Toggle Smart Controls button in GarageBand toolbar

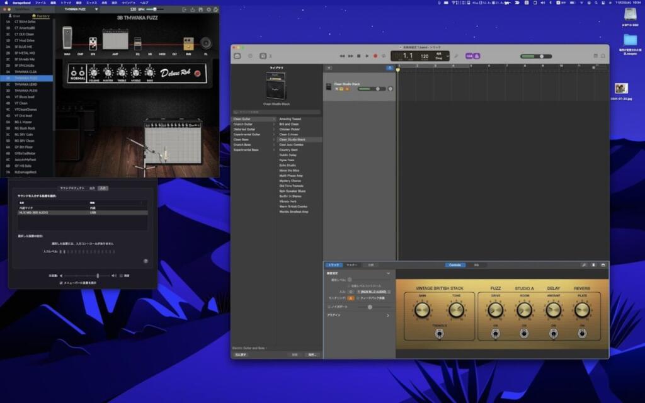[x=263, y=56]
